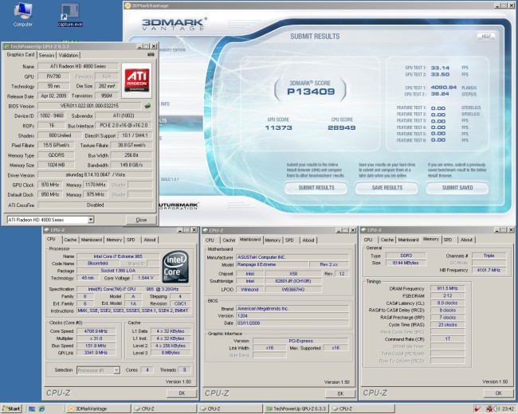Open About tab in the Motherboard CPU-Z window

pyautogui.click(x=308, y=240)
